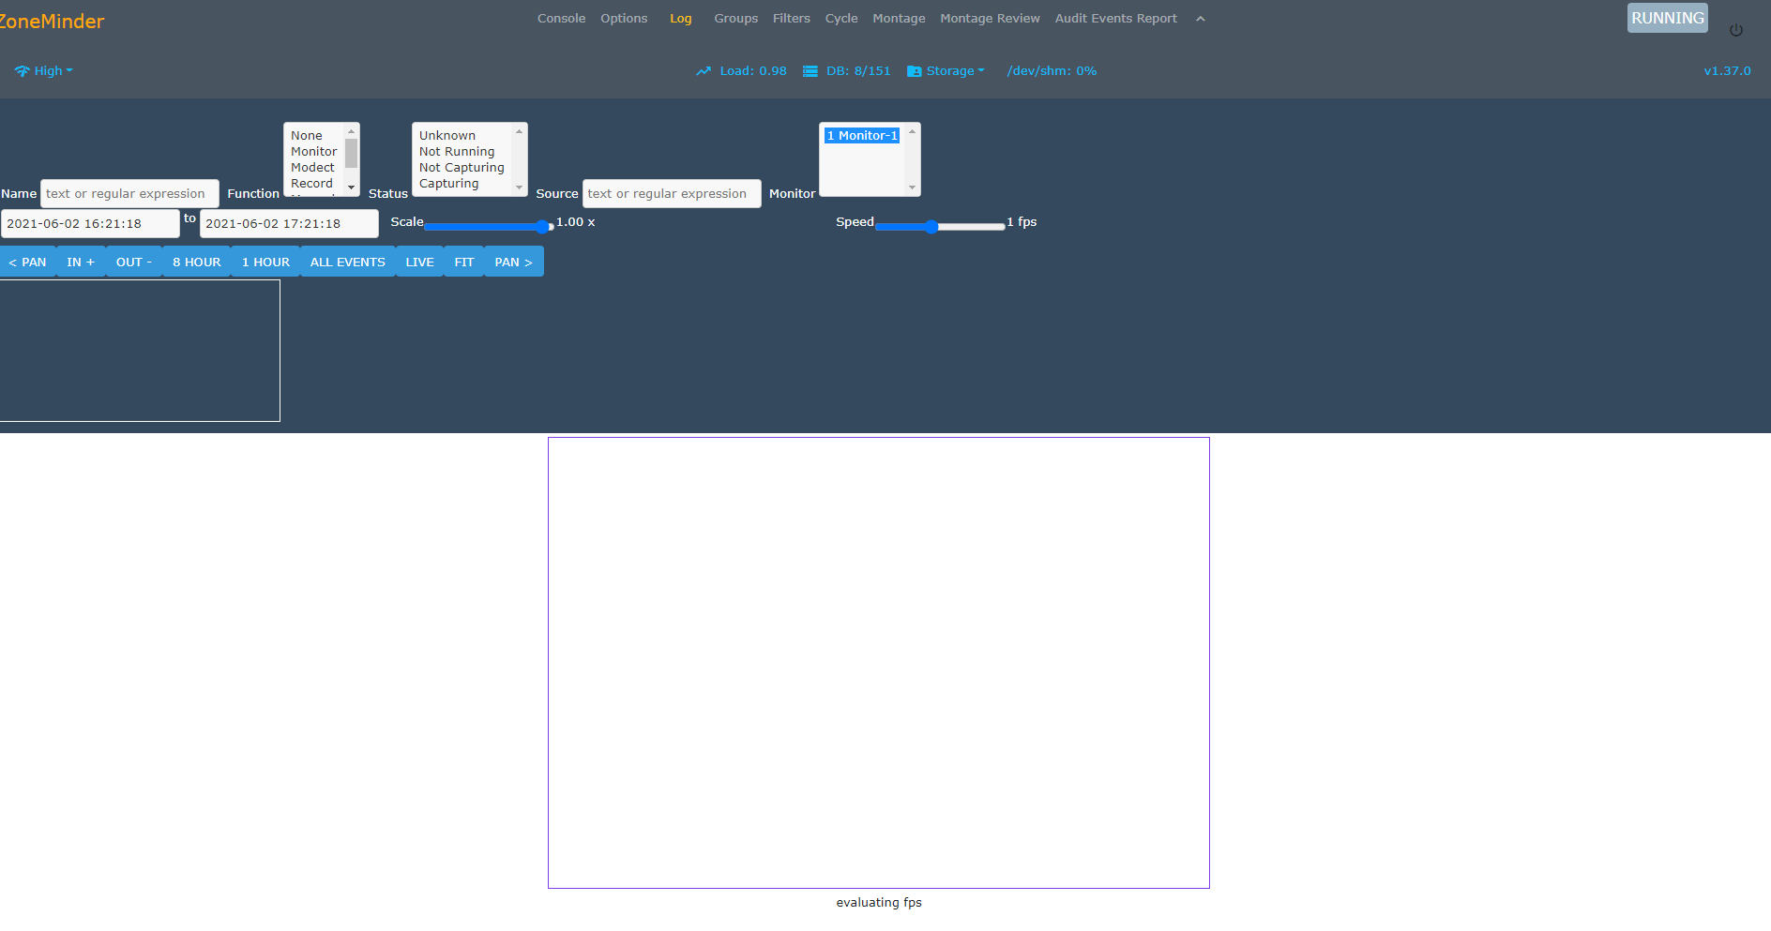Click the IN + zoom button
The width and height of the screenshot is (1771, 931).
(81, 262)
